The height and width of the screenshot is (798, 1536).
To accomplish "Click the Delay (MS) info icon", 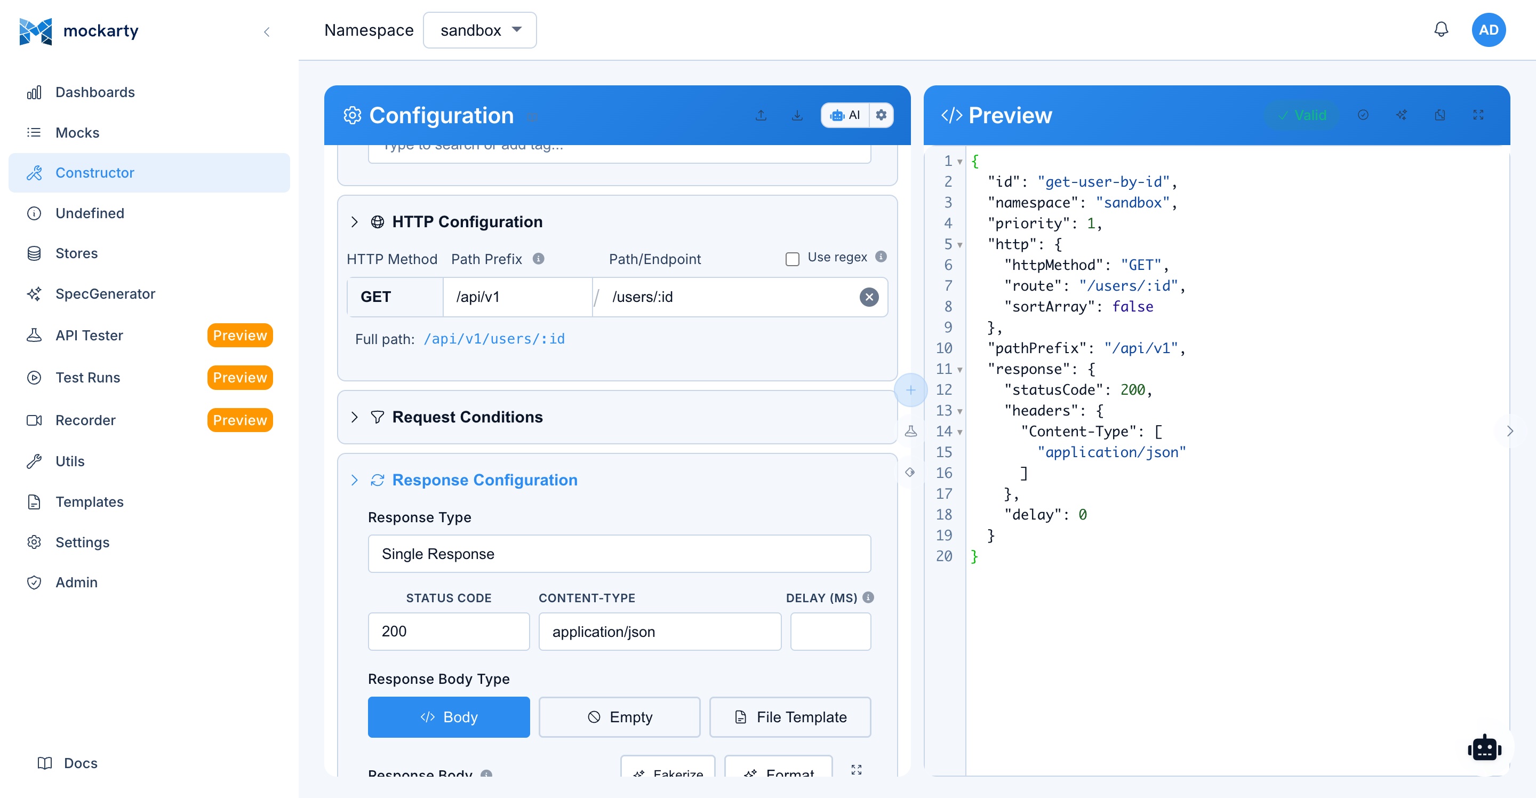I will click(x=868, y=597).
